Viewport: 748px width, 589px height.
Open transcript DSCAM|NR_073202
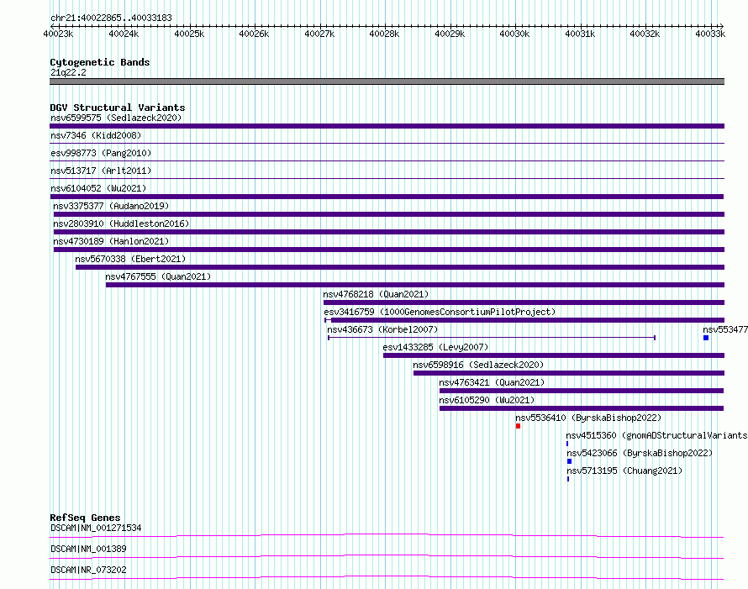click(88, 570)
